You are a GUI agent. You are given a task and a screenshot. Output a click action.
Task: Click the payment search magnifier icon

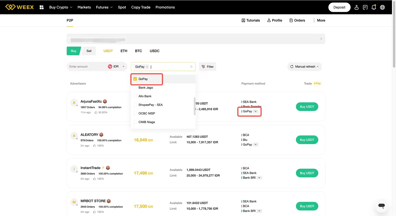click(192, 67)
